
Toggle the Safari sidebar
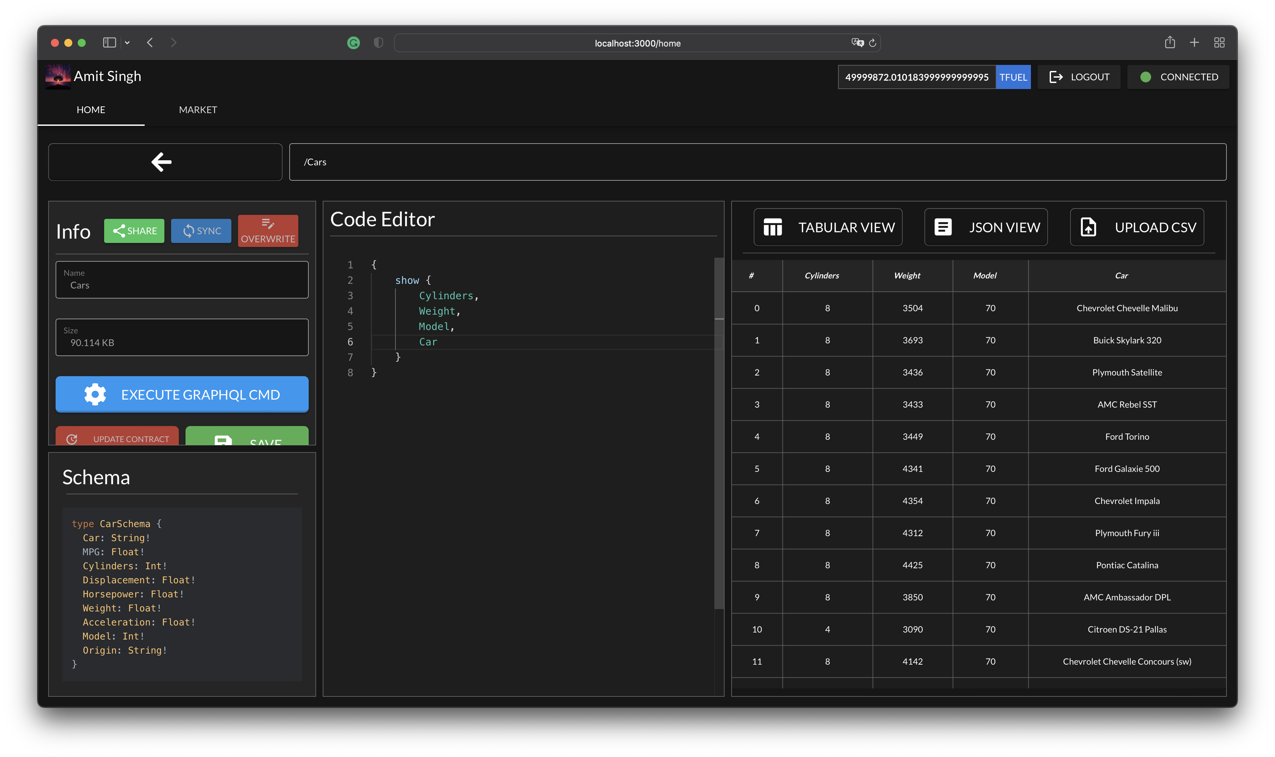pyautogui.click(x=109, y=43)
